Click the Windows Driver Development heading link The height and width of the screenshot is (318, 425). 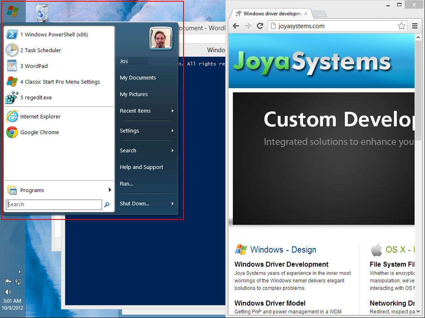click(x=281, y=264)
